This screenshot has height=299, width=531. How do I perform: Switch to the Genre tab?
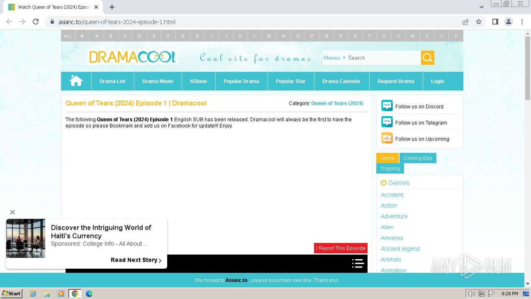387,158
